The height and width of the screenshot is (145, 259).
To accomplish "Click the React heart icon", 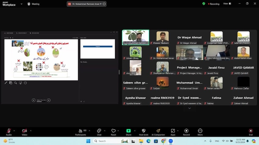I will [x=113, y=131].
